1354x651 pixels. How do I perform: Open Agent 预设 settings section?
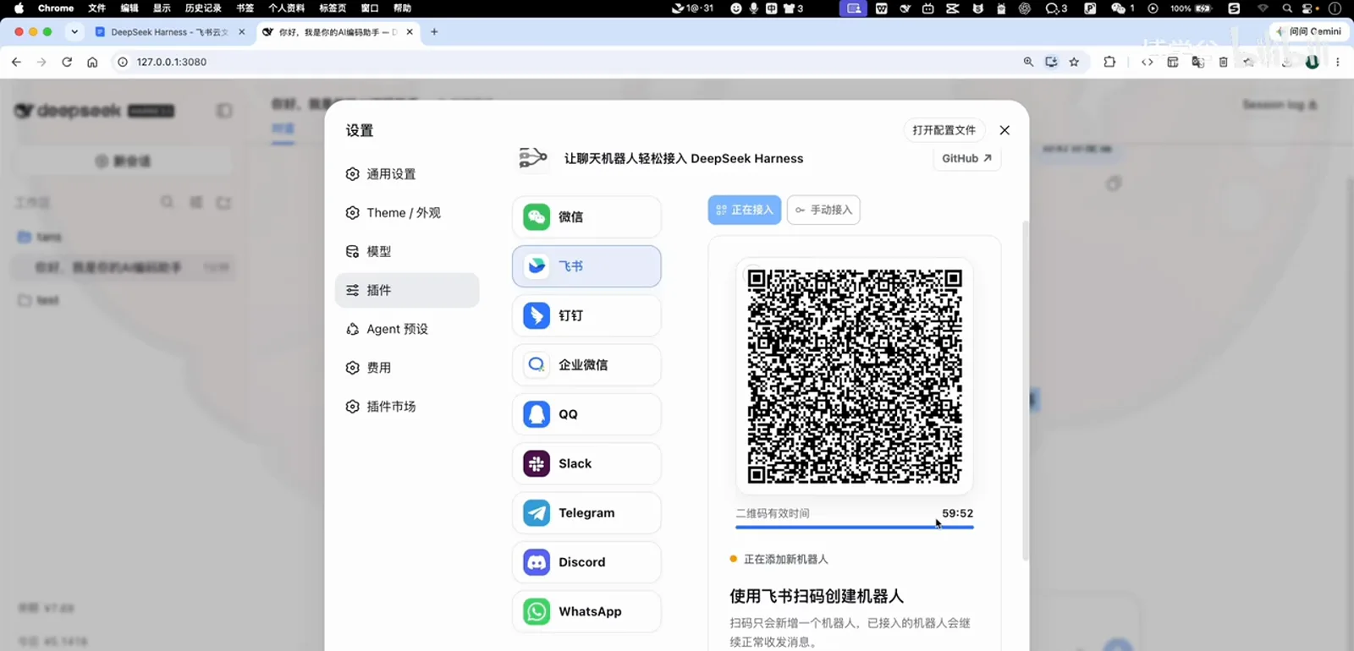[x=407, y=329]
